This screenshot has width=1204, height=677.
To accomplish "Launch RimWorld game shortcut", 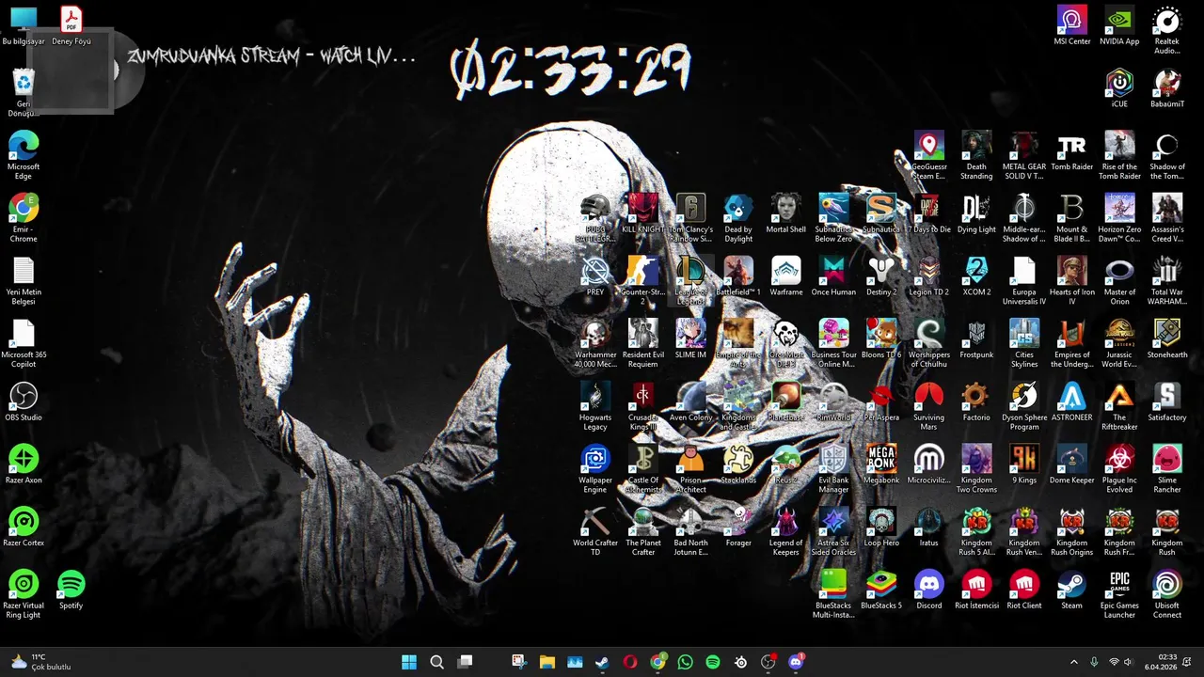I will (833, 401).
